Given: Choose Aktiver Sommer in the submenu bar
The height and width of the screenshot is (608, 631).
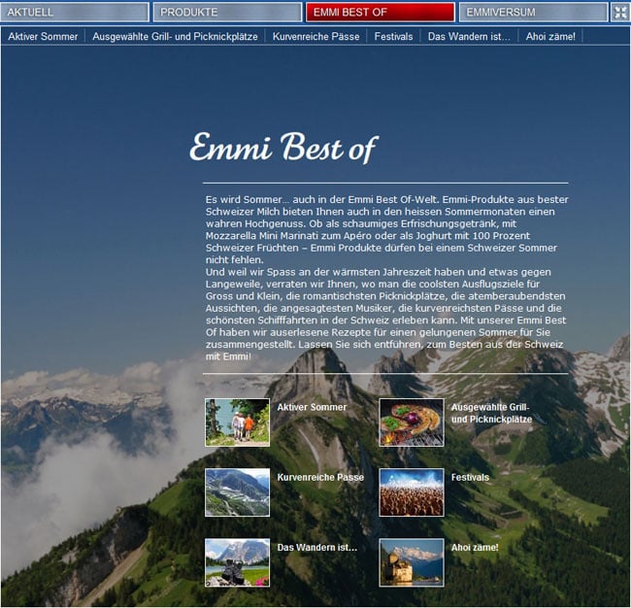Looking at the screenshot, I should 43,37.
